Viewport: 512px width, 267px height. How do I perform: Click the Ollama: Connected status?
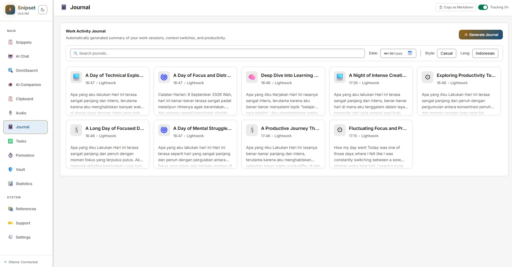[x=21, y=262]
